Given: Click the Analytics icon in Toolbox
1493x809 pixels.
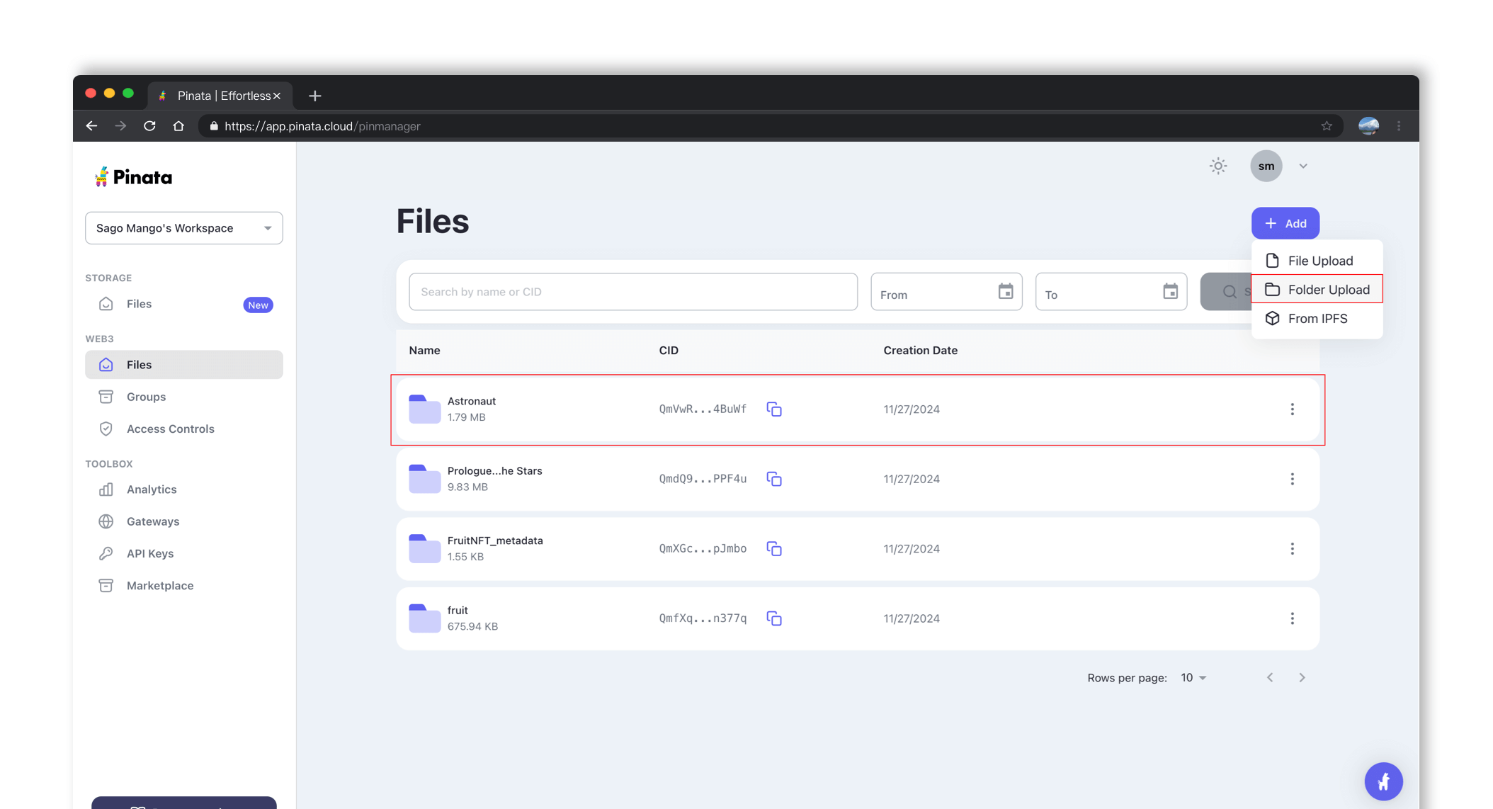Looking at the screenshot, I should click(x=106, y=490).
